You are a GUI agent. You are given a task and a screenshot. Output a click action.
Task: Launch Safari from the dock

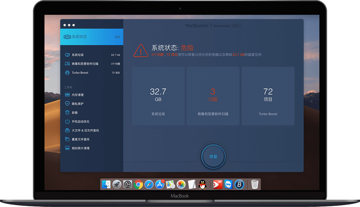point(149,184)
